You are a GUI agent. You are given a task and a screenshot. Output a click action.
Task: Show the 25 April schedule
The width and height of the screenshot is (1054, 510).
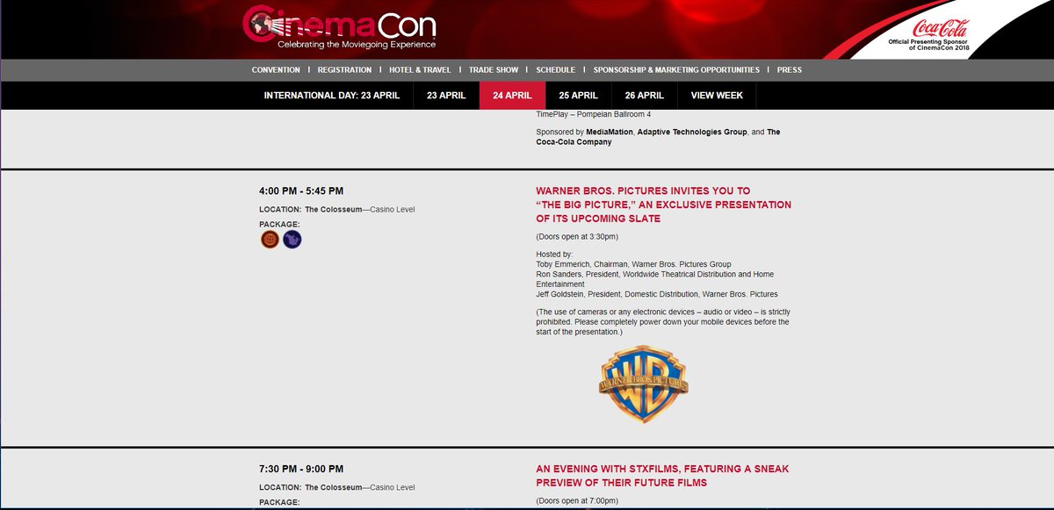pyautogui.click(x=578, y=96)
